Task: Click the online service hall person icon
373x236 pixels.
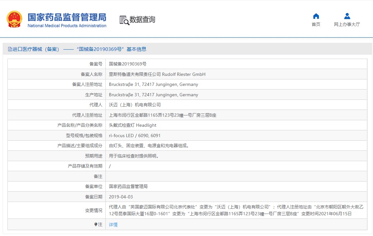Action: click(x=347, y=16)
